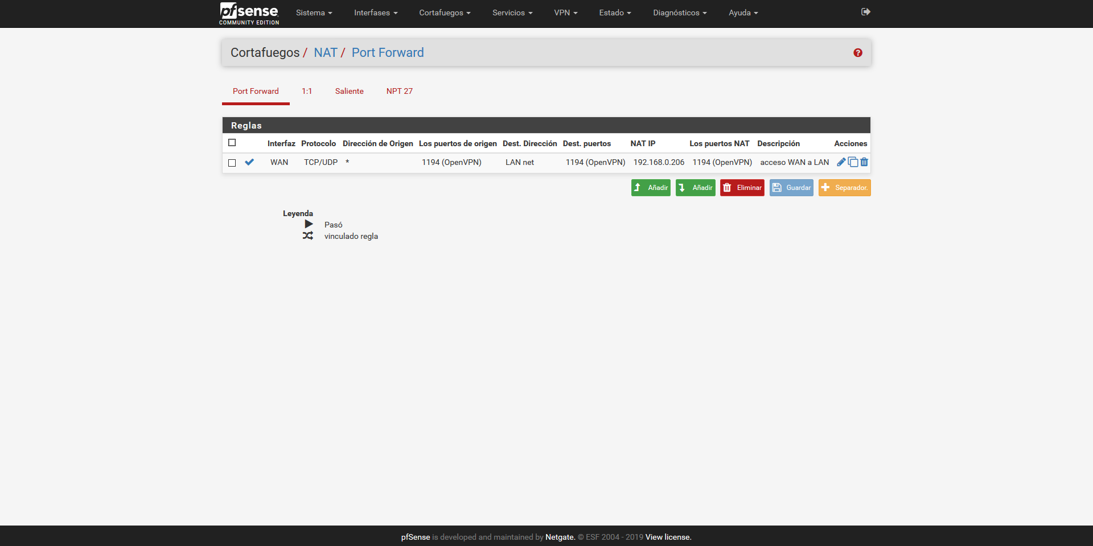Image resolution: width=1093 pixels, height=546 pixels.
Task: Open the VPN dropdown menu
Action: point(566,13)
